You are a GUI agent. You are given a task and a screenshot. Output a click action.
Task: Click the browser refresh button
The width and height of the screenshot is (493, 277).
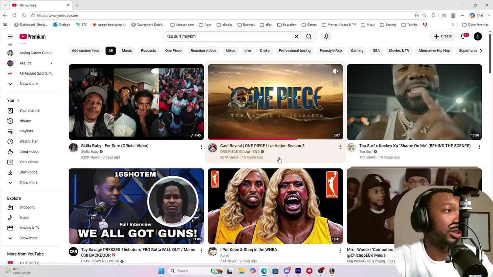pos(14,15)
